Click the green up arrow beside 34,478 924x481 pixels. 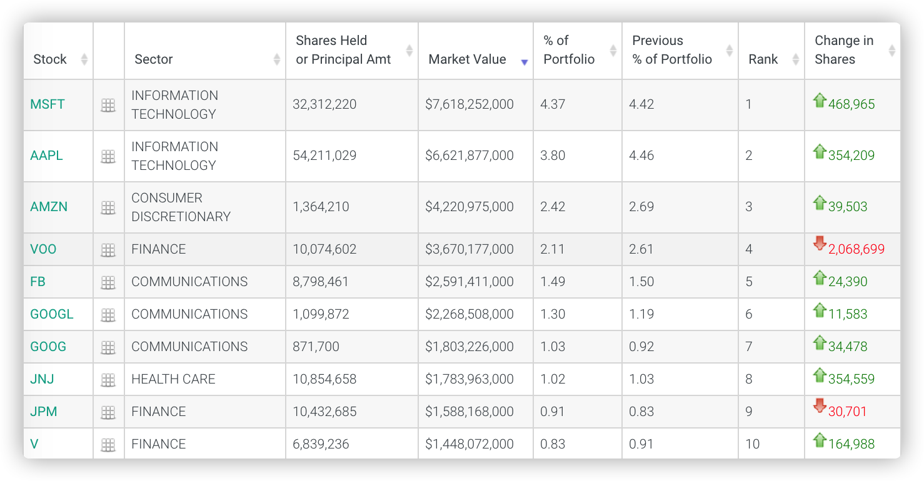tap(820, 342)
